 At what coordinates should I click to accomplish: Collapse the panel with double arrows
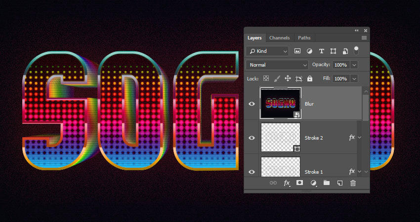point(357,31)
